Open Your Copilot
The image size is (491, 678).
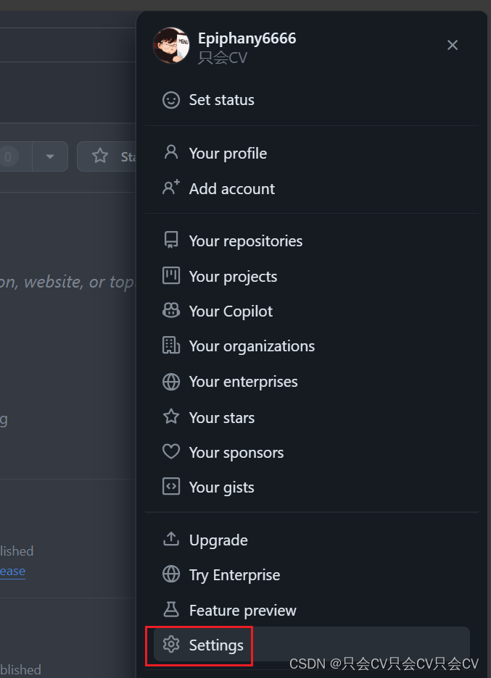point(231,311)
